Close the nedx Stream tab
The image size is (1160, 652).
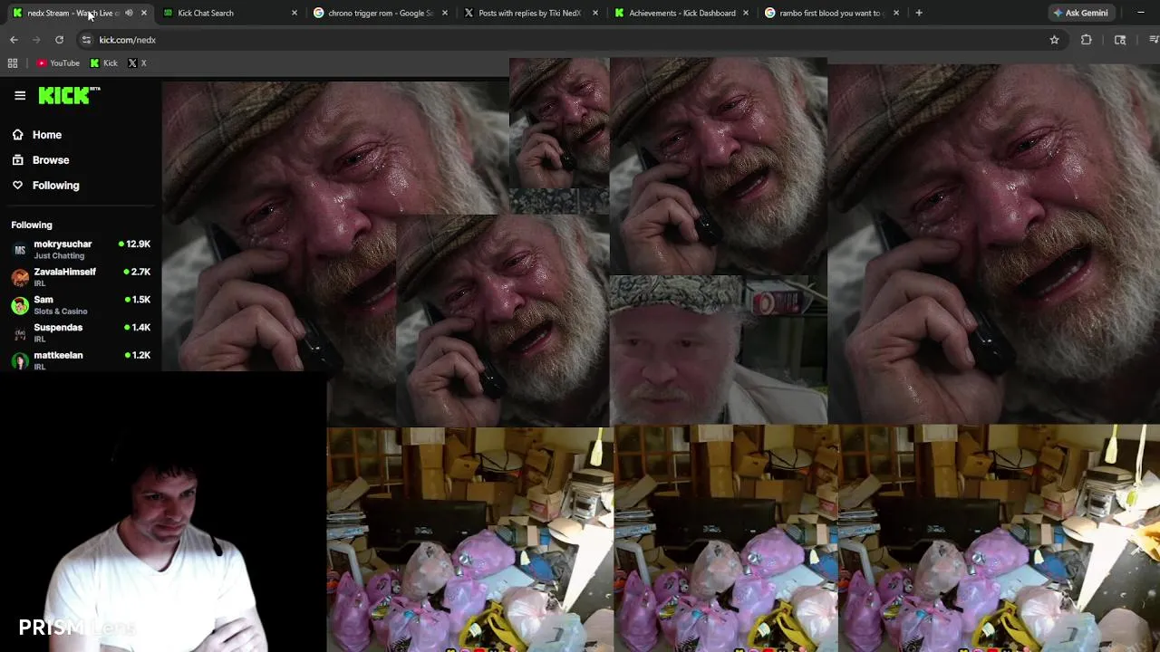[143, 13]
